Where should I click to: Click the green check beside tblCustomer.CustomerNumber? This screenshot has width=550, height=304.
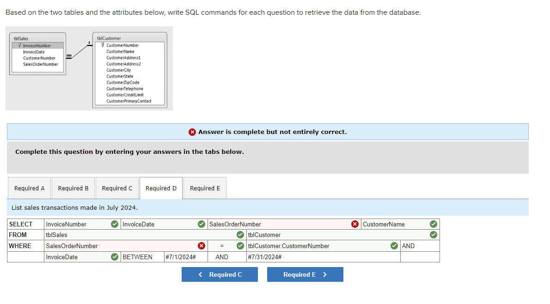(x=394, y=246)
